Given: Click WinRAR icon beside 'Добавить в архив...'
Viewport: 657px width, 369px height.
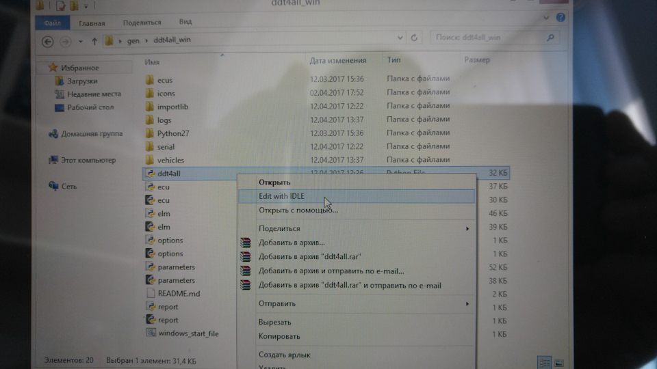Looking at the screenshot, I should pos(246,243).
